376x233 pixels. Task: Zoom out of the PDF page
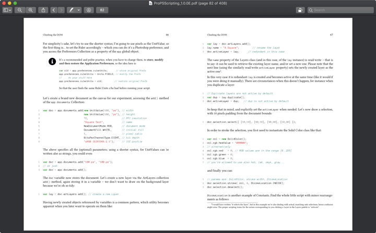[x=20, y=10]
